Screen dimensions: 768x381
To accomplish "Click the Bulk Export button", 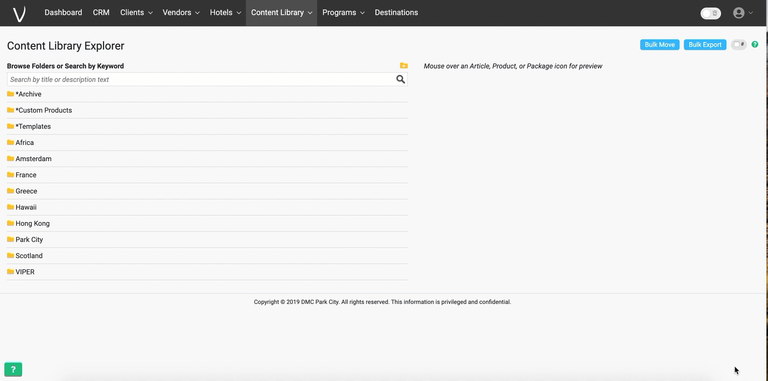I will (x=705, y=45).
